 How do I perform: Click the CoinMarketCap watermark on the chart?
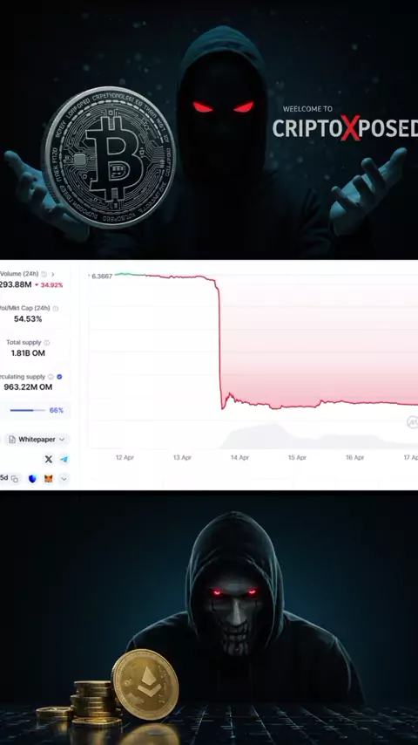click(412, 422)
